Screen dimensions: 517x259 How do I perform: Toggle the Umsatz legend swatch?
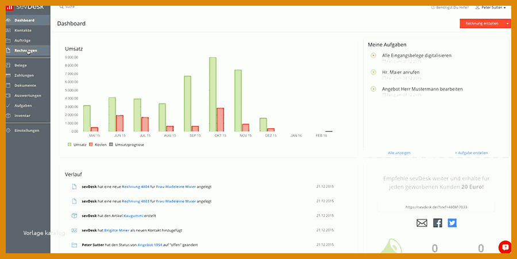70,144
